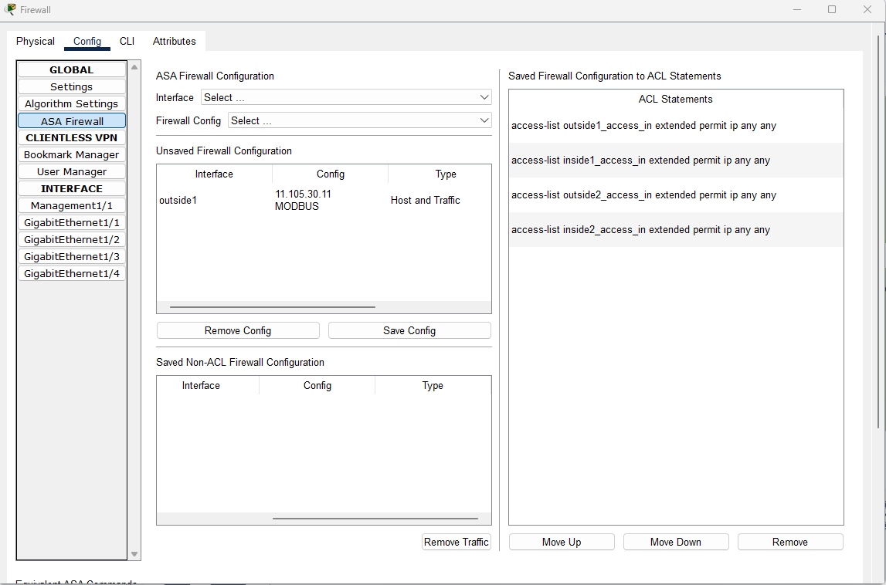Click Move Up for ACL statements
This screenshot has width=886, height=585.
[x=561, y=541]
